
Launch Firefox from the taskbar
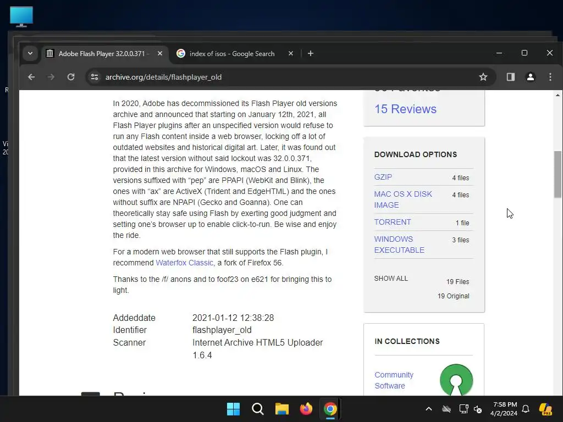[x=306, y=409]
